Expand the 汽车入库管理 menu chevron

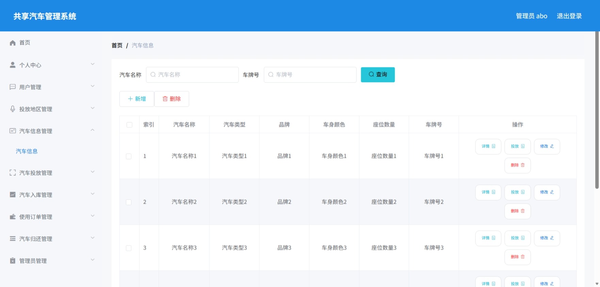[x=93, y=194]
